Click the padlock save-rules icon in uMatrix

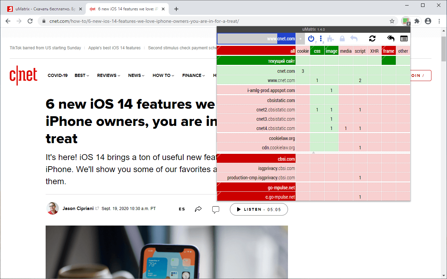click(x=342, y=39)
